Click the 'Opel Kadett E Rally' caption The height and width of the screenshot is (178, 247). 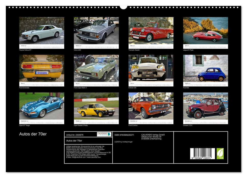click(81, 126)
